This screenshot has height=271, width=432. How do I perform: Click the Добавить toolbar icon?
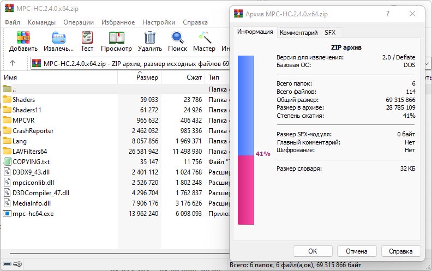pyautogui.click(x=23, y=37)
